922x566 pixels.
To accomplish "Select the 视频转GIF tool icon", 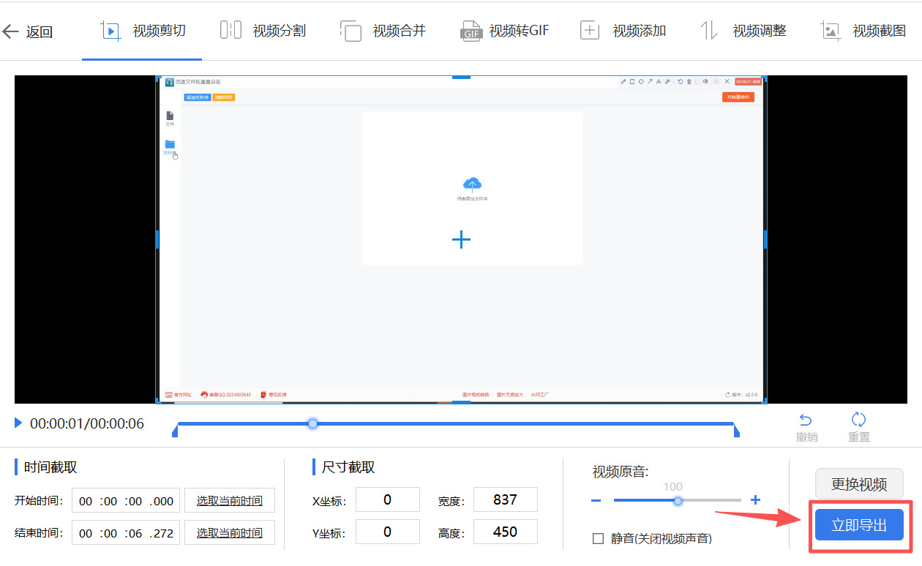I will pyautogui.click(x=473, y=31).
